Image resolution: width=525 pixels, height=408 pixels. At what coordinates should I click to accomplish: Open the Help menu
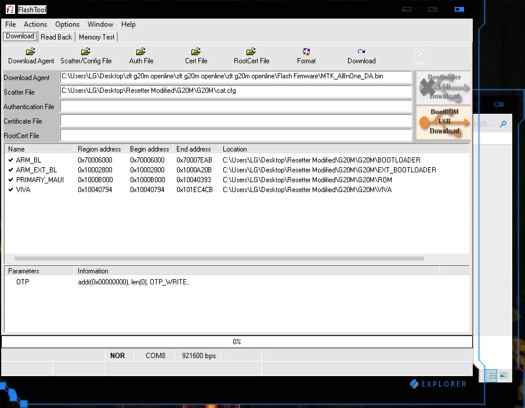[x=128, y=24]
